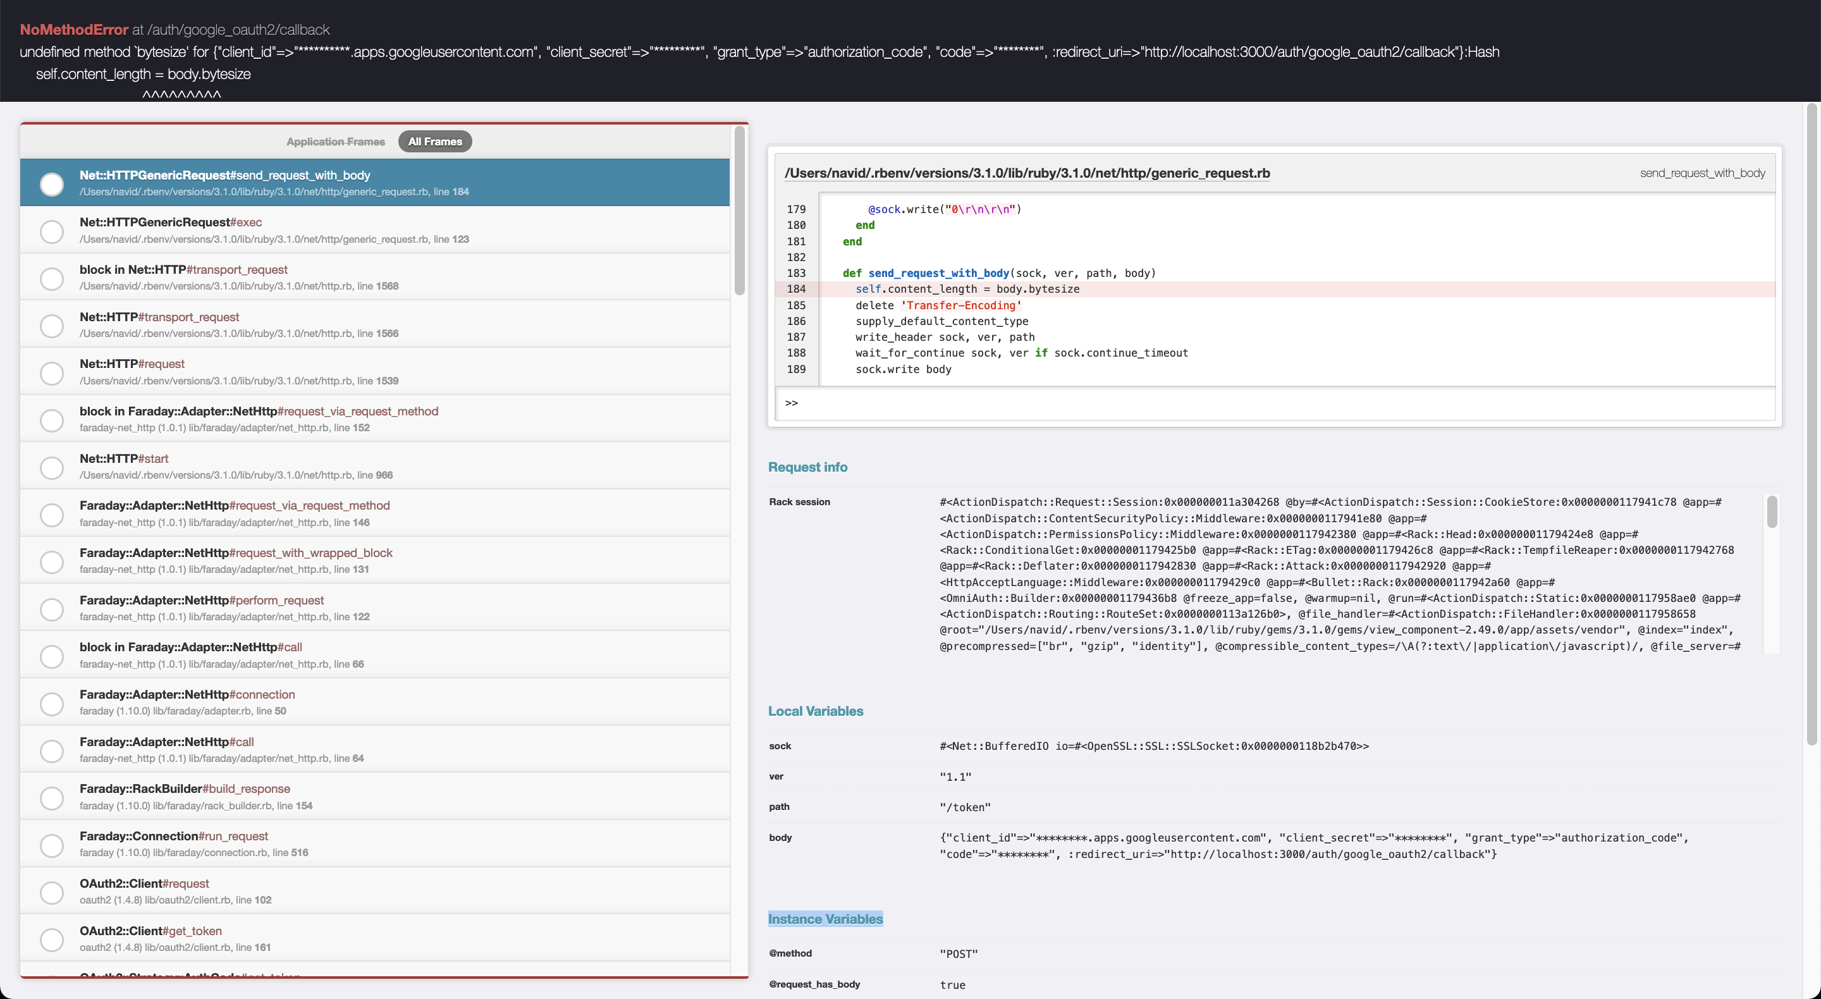This screenshot has height=999, width=1821.
Task: Click the Rack session value scrollbar
Action: point(1772,513)
